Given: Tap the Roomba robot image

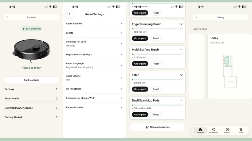Looking at the screenshot, I should tap(31, 50).
